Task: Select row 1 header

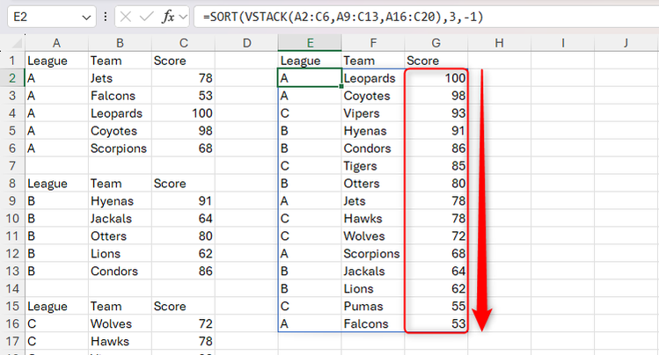Action: (x=12, y=61)
